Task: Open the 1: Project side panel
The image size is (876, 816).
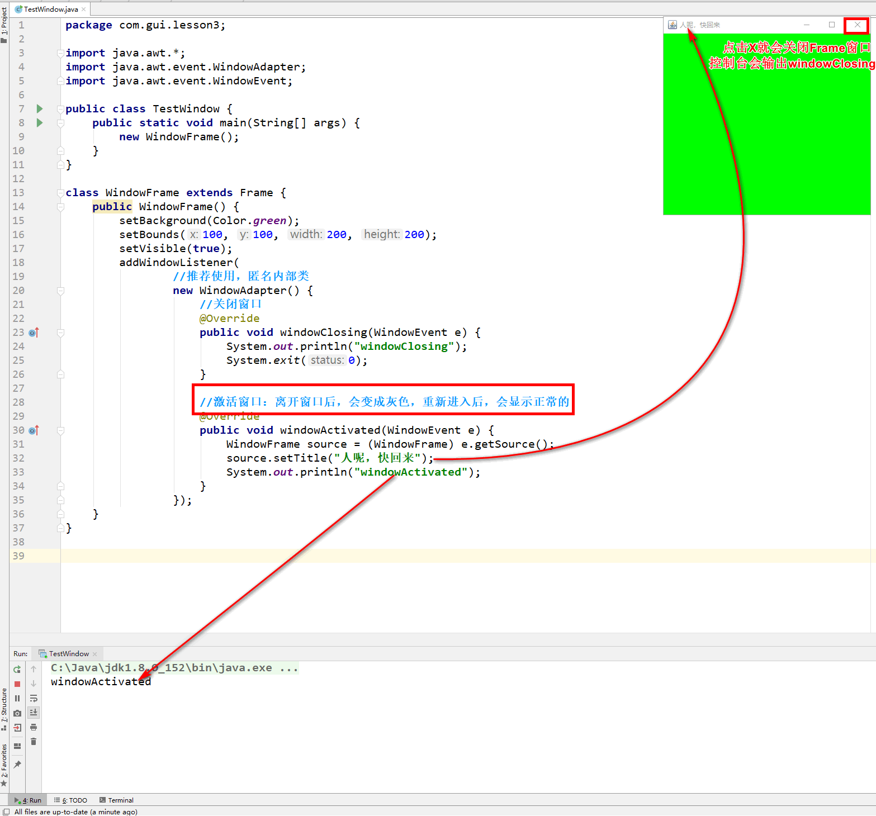Action: 4,25
